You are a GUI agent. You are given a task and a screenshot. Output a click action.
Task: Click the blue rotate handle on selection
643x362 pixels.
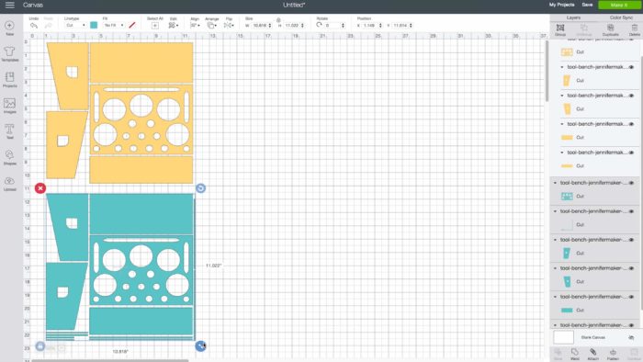(200, 188)
